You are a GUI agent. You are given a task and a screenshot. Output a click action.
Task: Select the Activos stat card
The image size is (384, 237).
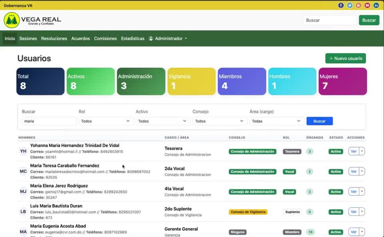(91, 81)
